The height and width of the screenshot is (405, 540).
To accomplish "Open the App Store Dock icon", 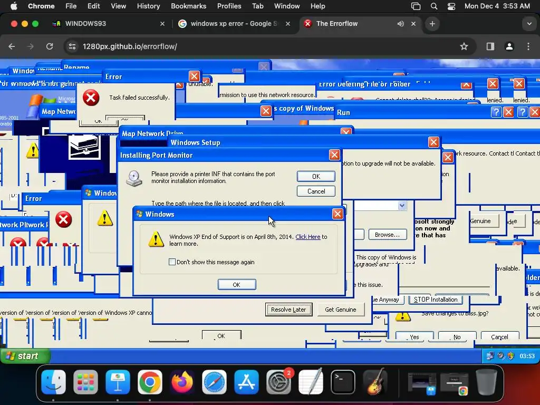I will coord(246,382).
